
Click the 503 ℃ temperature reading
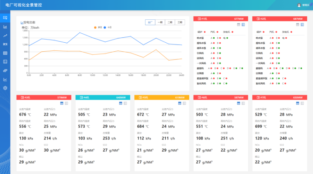[202, 115]
